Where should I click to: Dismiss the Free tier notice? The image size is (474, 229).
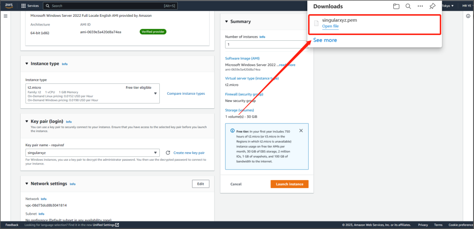coord(301,131)
